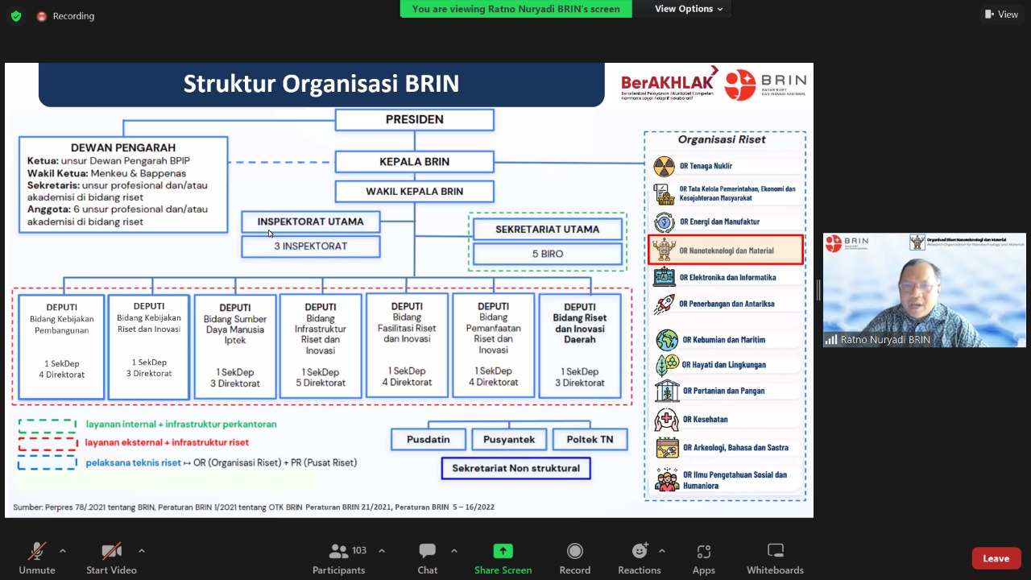Click the OR Tata Kelola Pemerintahan icon
The image size is (1031, 580).
(665, 194)
